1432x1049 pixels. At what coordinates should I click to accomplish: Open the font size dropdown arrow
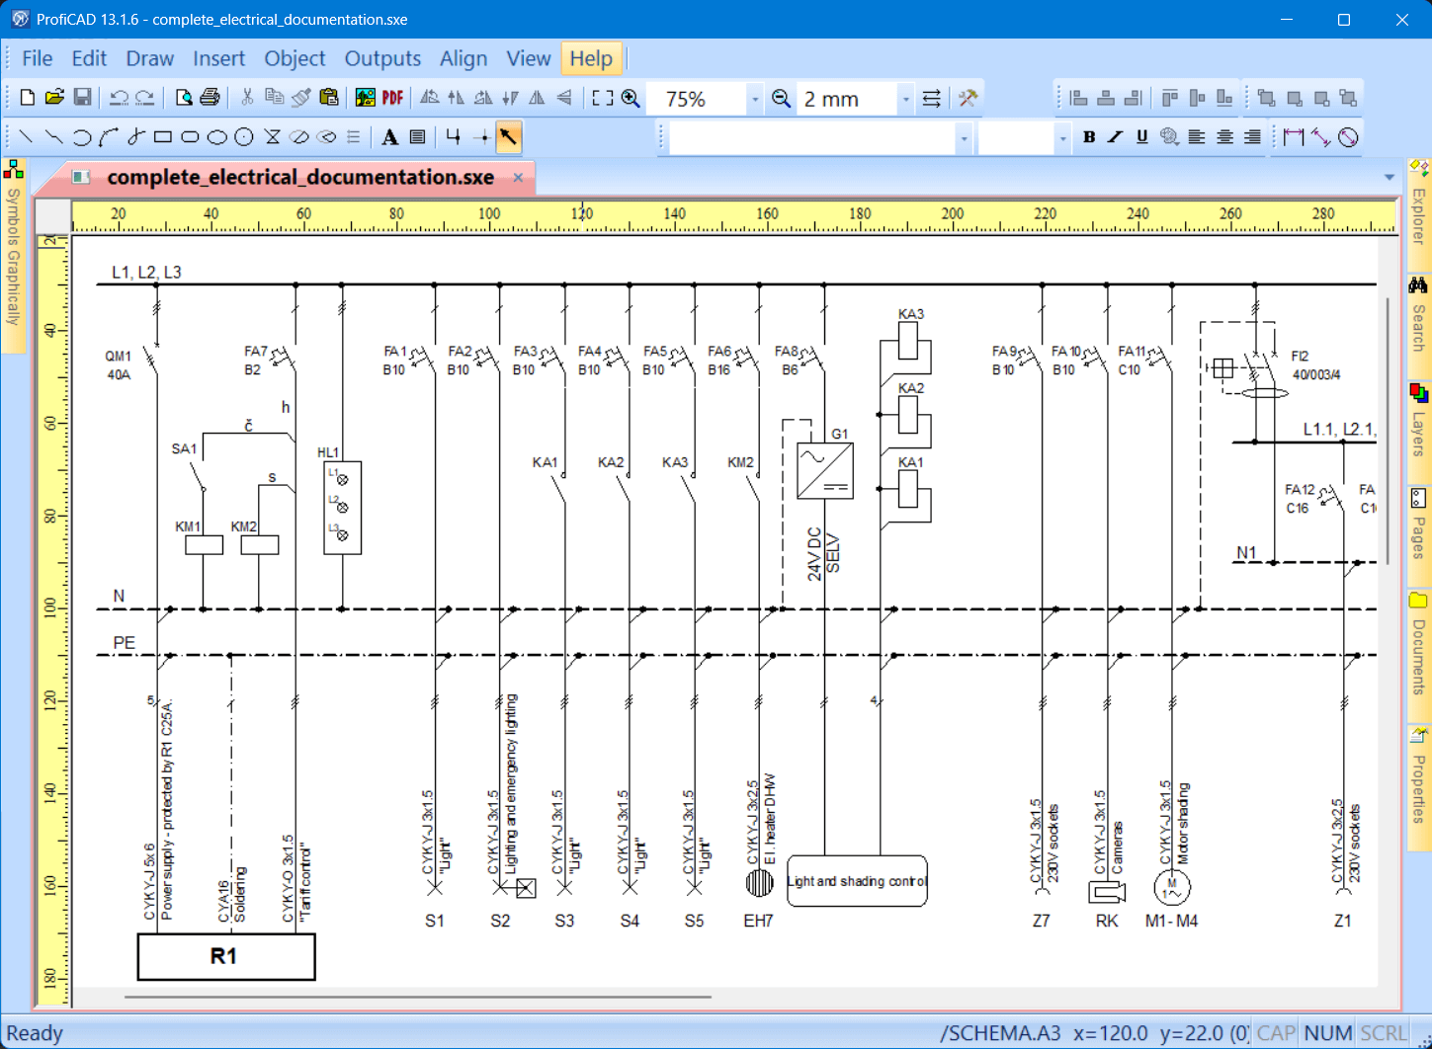[x=1062, y=138]
